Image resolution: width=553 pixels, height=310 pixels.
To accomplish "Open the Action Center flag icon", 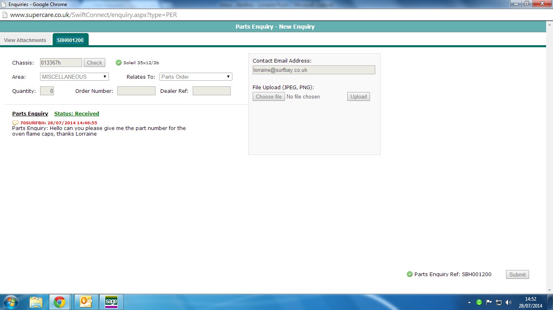I will (489, 302).
